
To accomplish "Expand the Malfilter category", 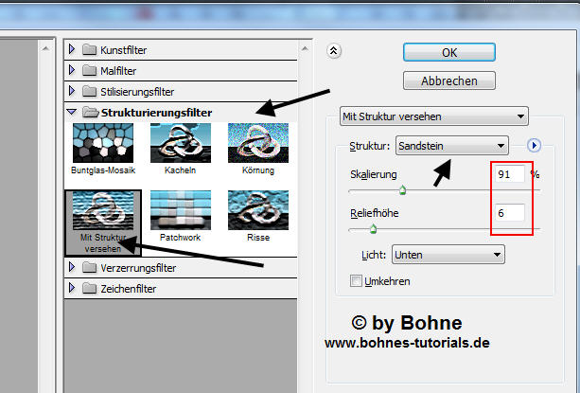I will tap(73, 70).
